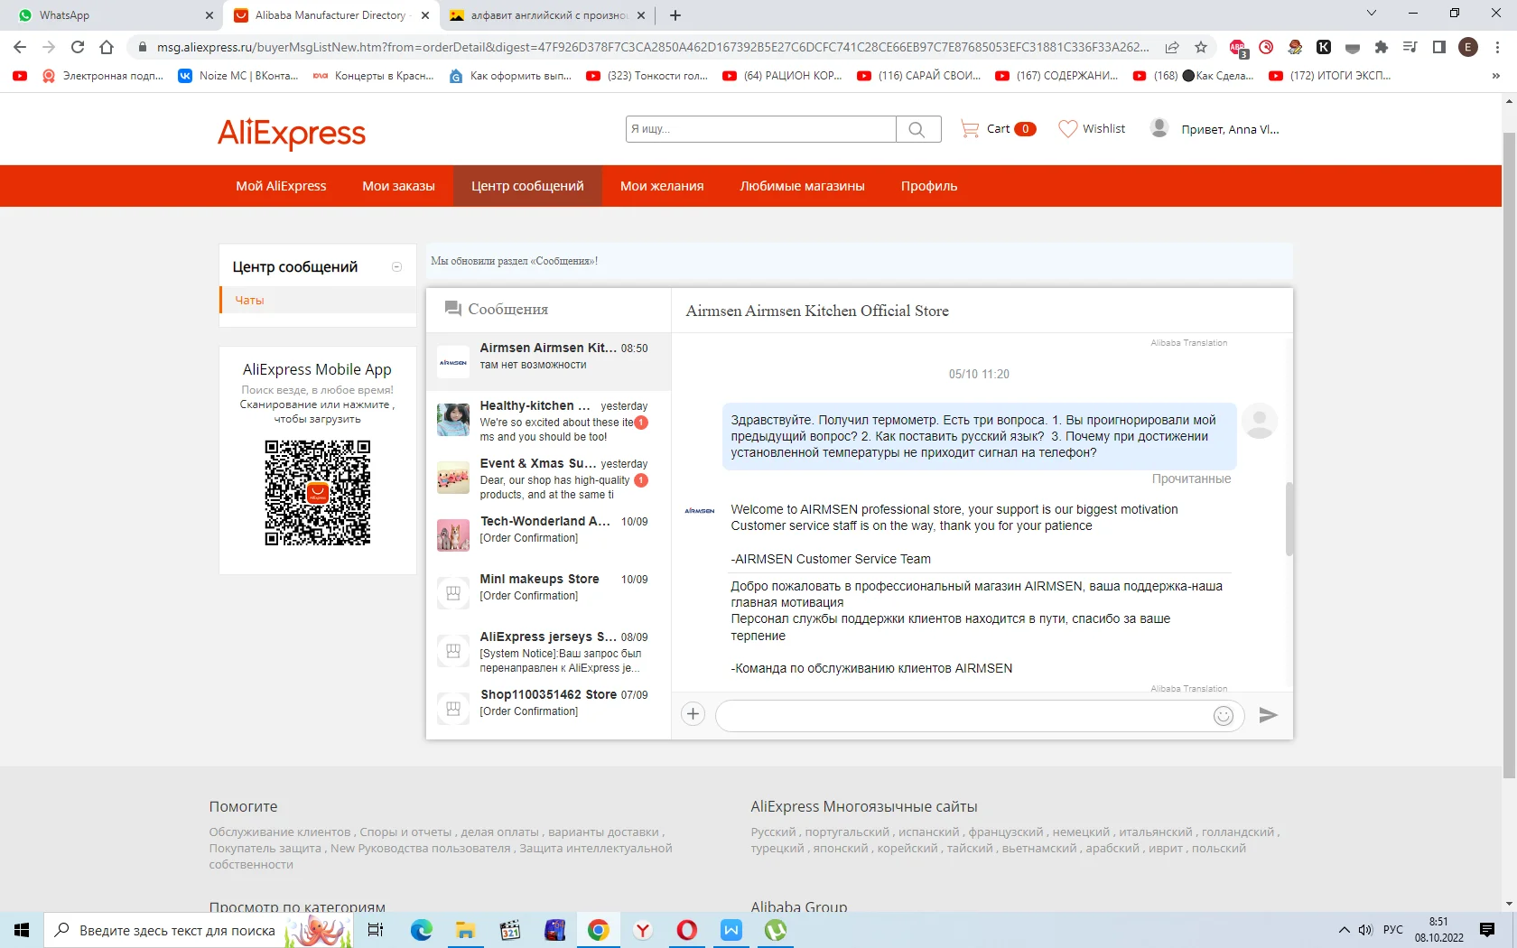This screenshot has width=1517, height=948.
Task: Open the shopping Cart
Action: pos(998,129)
